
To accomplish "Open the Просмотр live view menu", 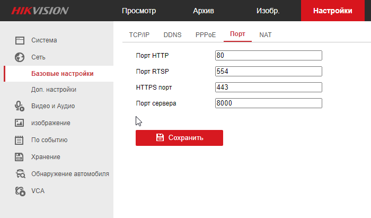I will click(x=139, y=11).
